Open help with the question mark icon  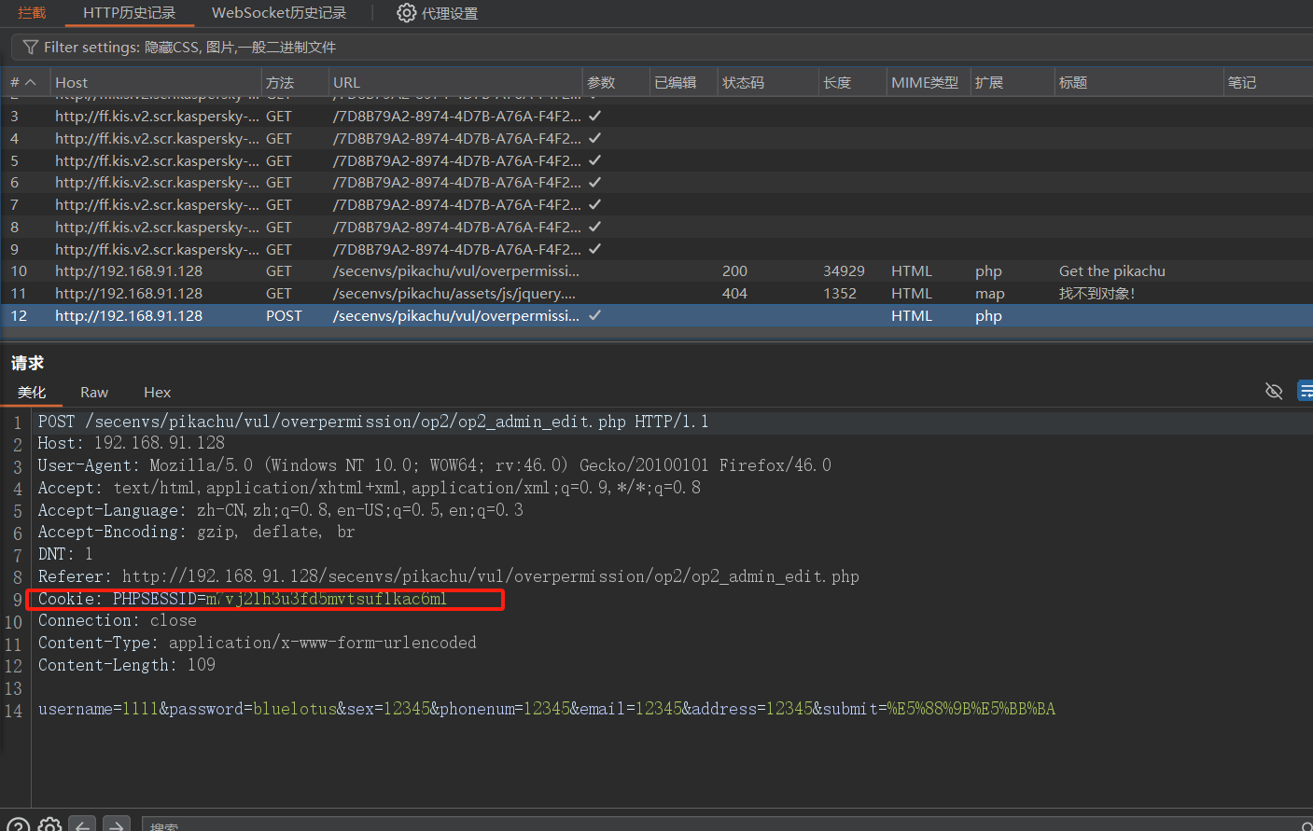click(18, 825)
